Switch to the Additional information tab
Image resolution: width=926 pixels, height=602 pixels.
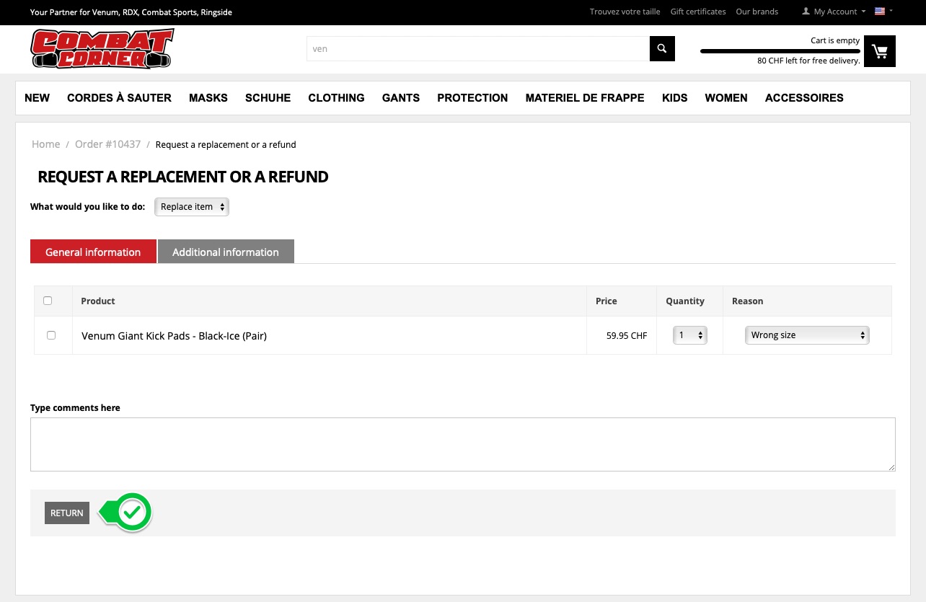(226, 252)
